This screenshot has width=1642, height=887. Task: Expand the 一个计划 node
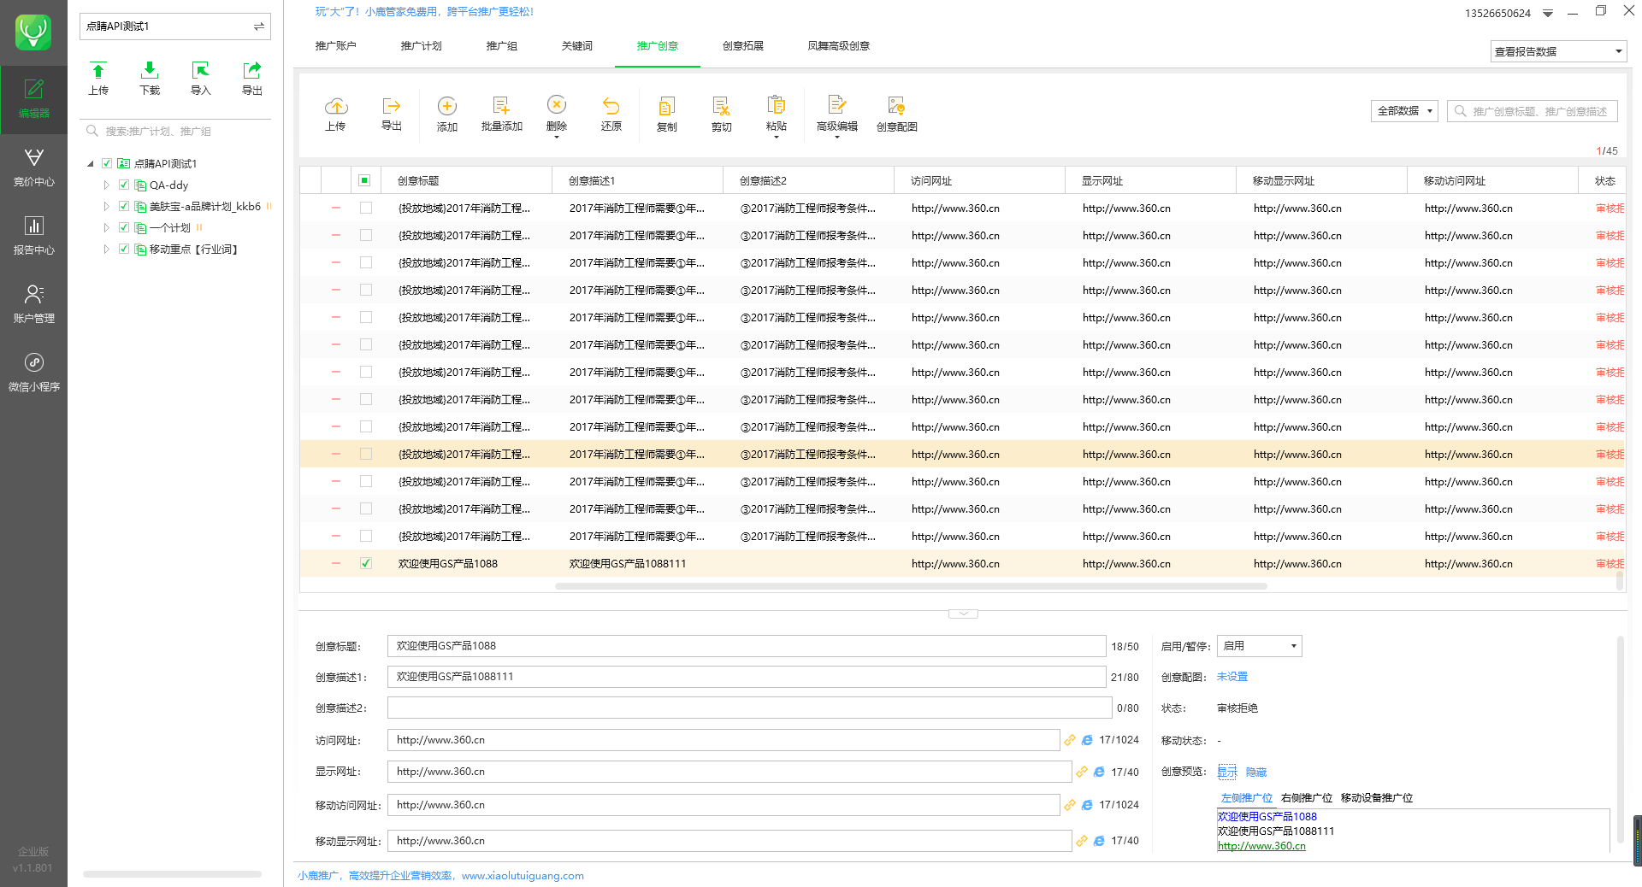107,227
